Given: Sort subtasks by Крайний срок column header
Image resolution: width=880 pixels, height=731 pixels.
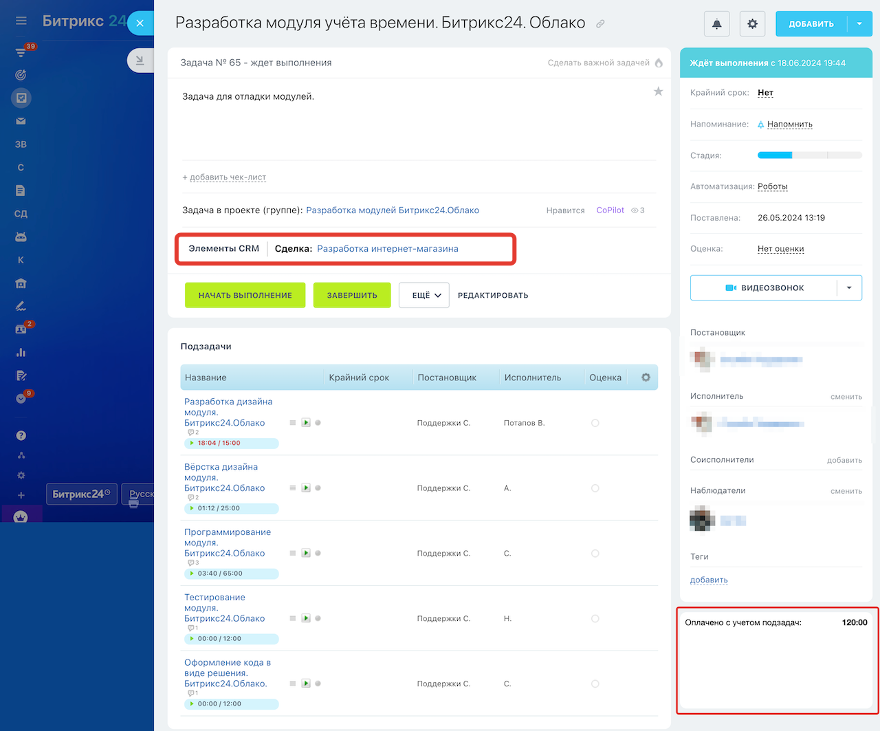Looking at the screenshot, I should [x=359, y=378].
